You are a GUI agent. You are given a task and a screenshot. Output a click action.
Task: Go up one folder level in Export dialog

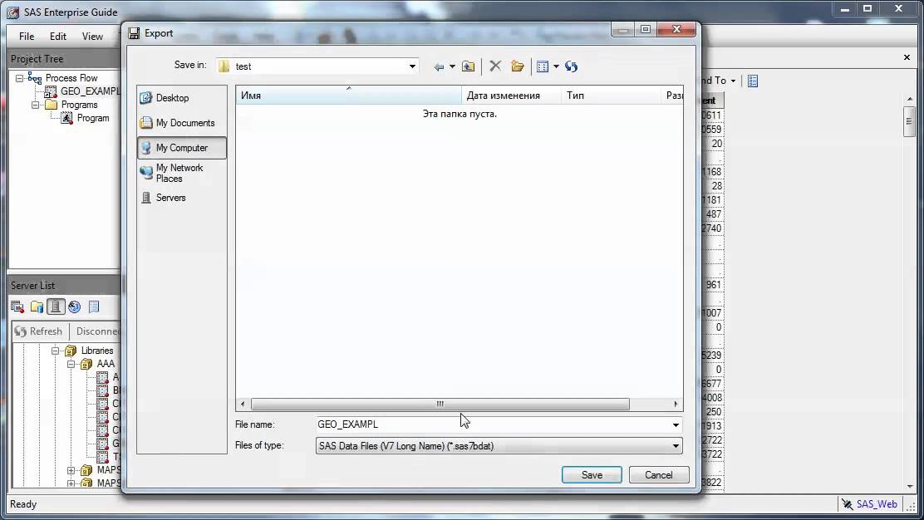click(x=468, y=66)
